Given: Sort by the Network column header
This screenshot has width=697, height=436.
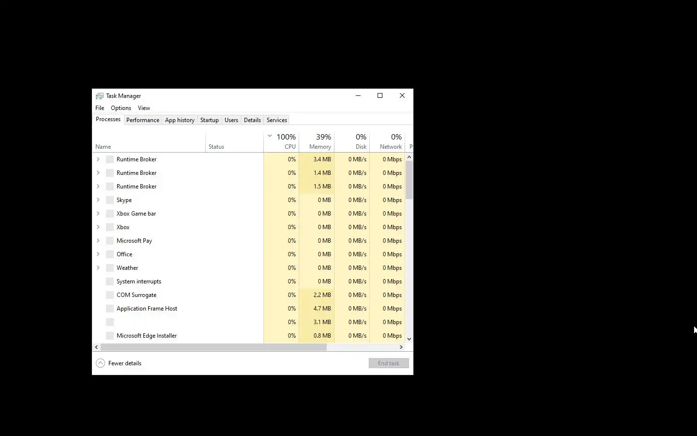Looking at the screenshot, I should click(387, 142).
